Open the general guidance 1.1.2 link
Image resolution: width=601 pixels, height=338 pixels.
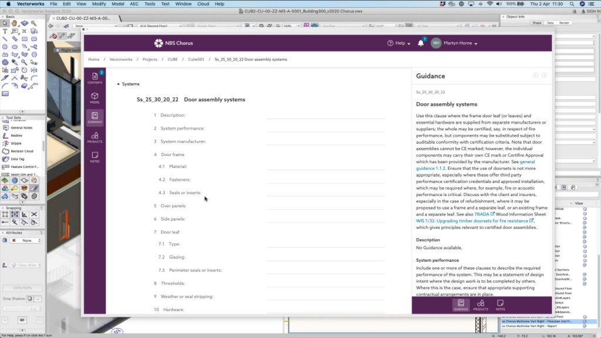pos(475,165)
